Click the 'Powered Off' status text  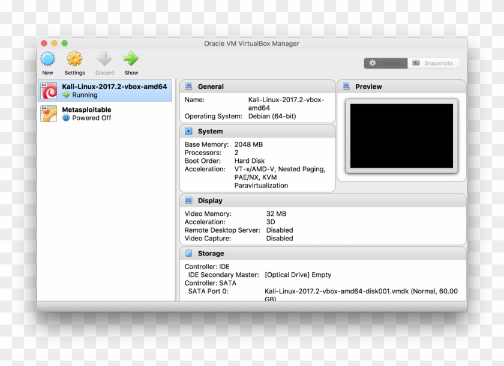[x=92, y=118]
